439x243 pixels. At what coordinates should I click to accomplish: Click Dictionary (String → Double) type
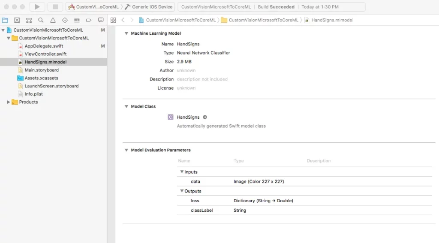coord(263,201)
